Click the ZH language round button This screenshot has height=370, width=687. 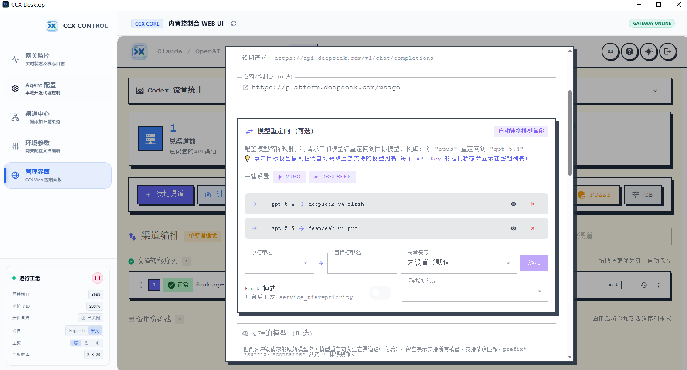click(x=610, y=51)
